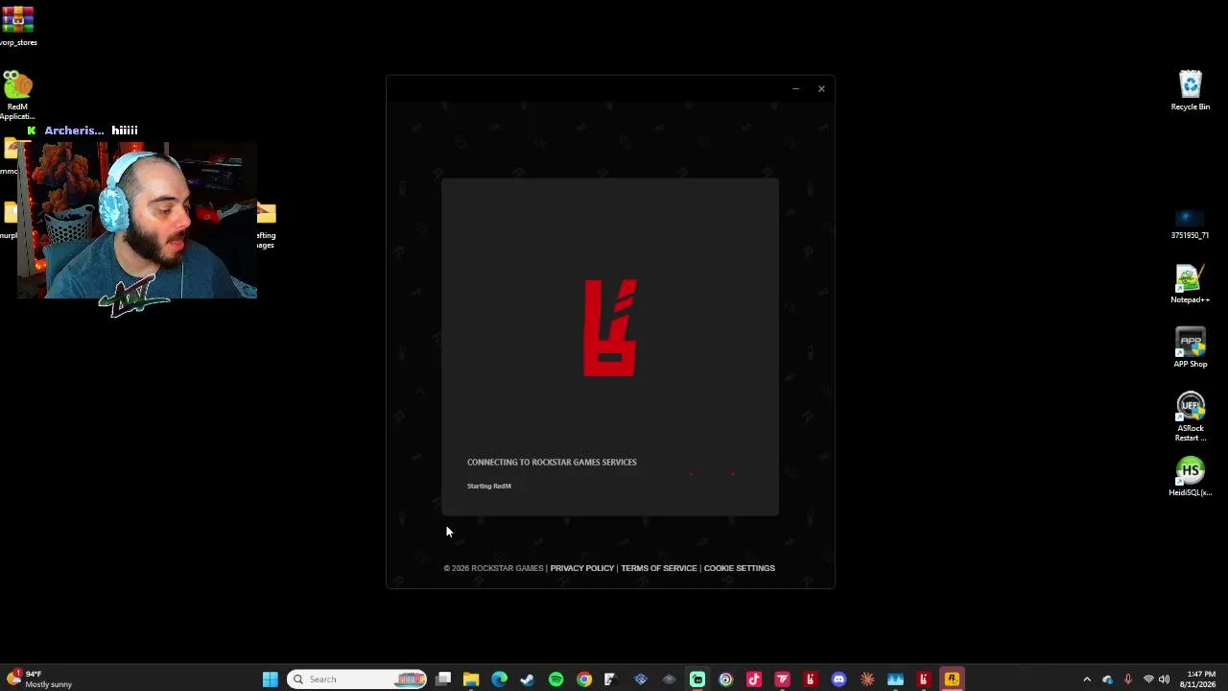The width and height of the screenshot is (1228, 691).
Task: Click the microphone tray icon
Action: [x=1128, y=679]
